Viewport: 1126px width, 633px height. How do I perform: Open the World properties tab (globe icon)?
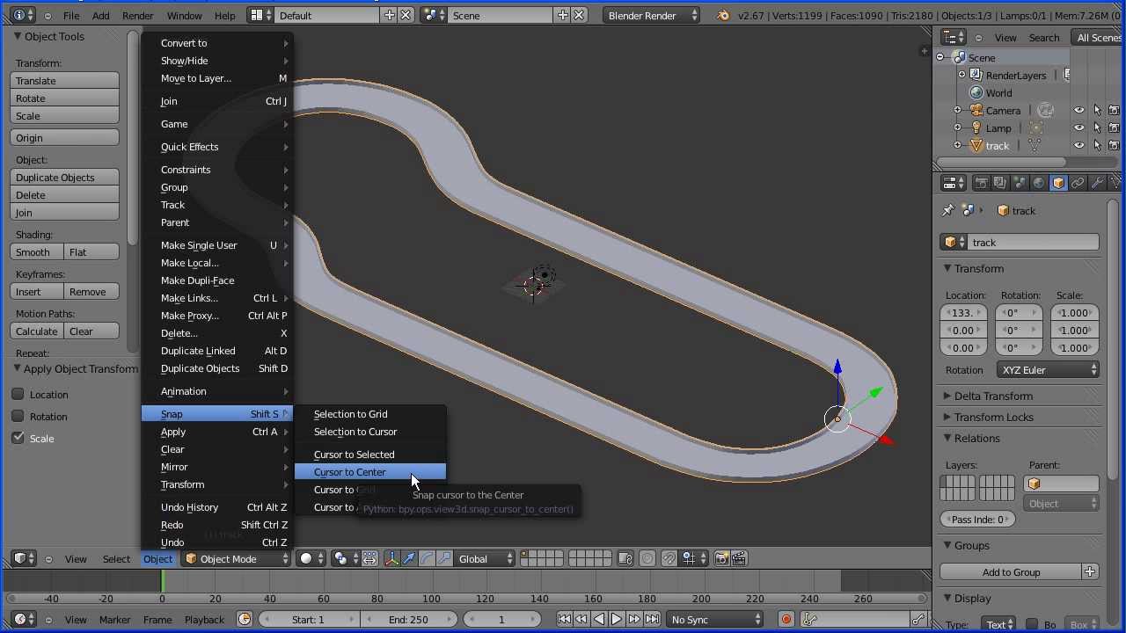1039,183
